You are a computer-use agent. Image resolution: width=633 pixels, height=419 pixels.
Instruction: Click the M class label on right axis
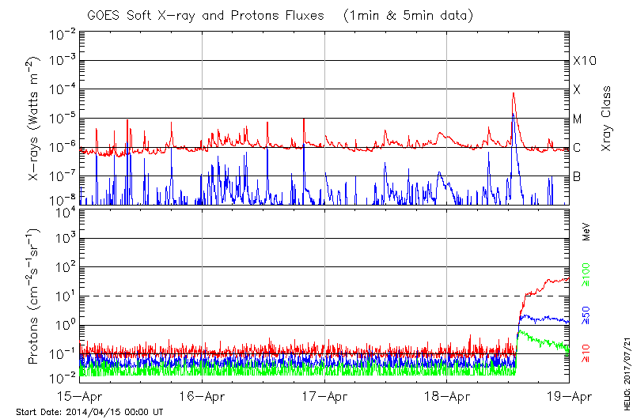coord(578,119)
